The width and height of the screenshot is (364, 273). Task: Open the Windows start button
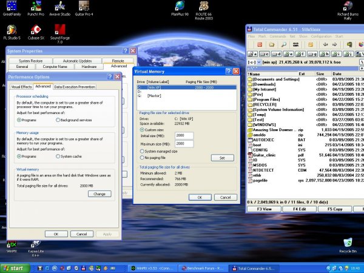pyautogui.click(x=15, y=268)
